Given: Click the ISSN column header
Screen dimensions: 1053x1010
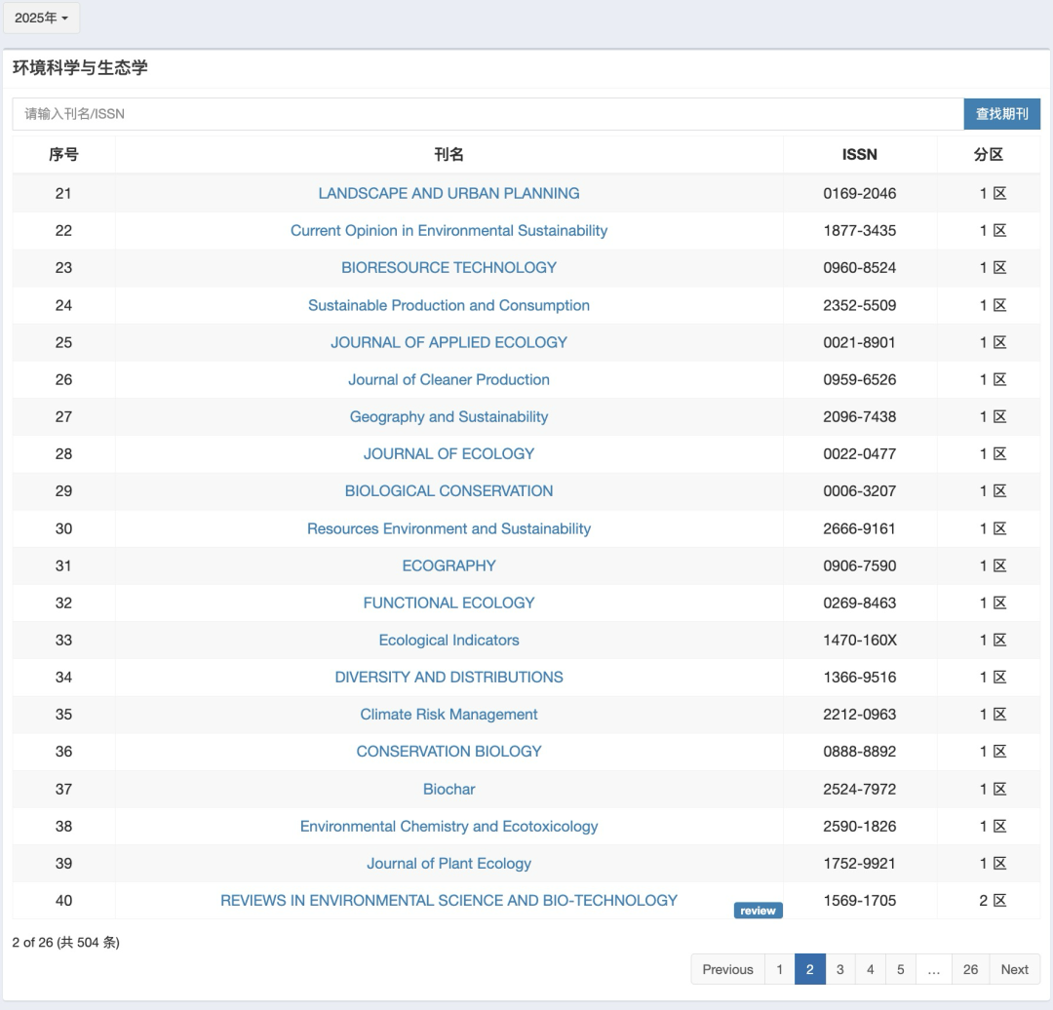Looking at the screenshot, I should click(x=860, y=155).
